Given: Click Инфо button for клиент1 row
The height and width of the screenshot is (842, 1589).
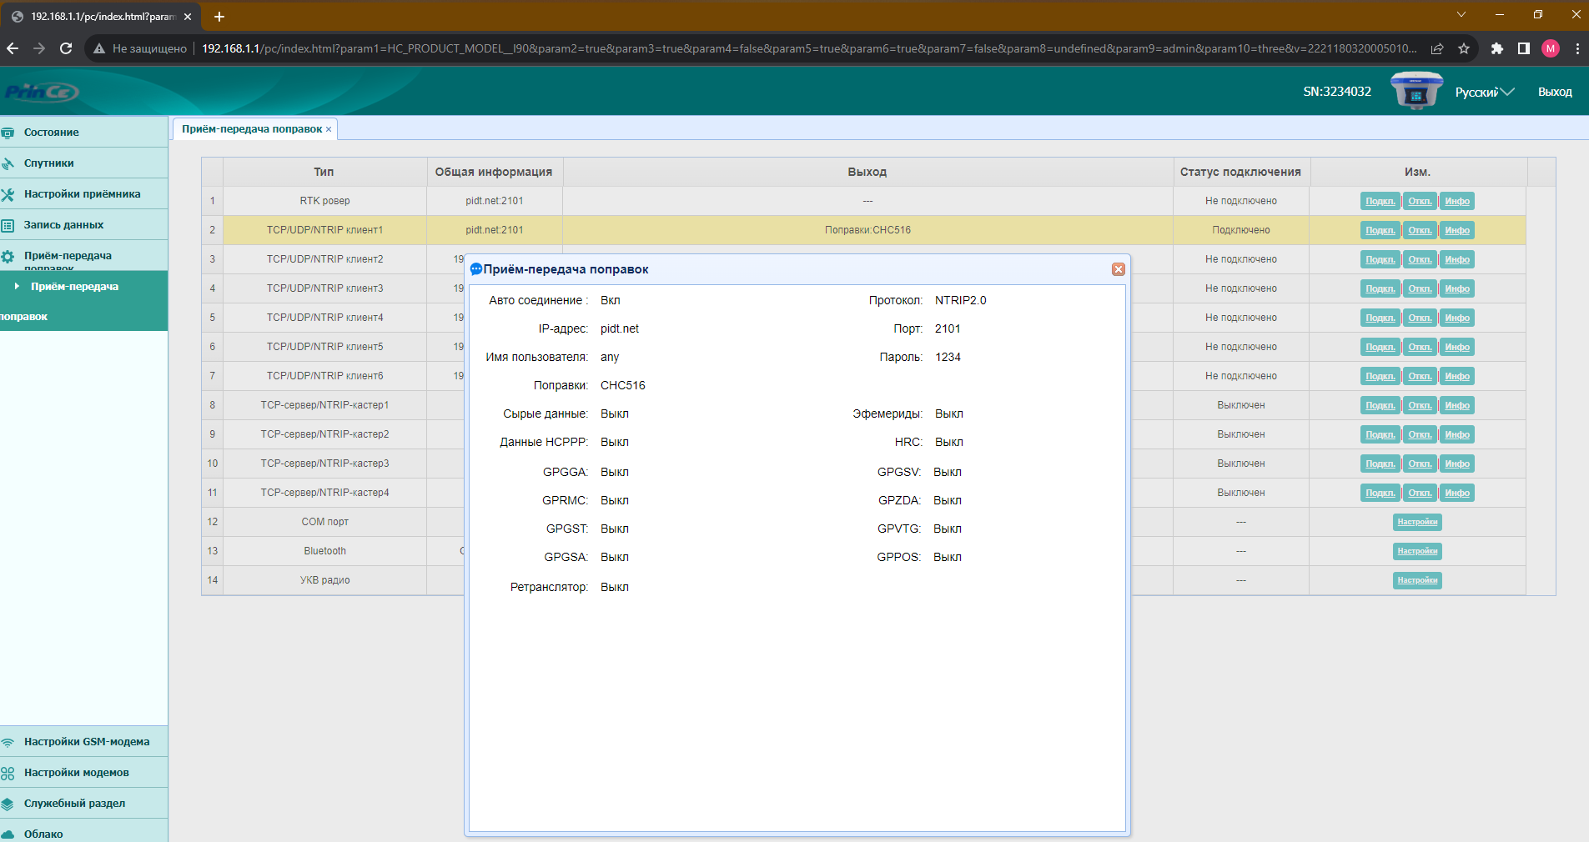Looking at the screenshot, I should click(x=1457, y=230).
